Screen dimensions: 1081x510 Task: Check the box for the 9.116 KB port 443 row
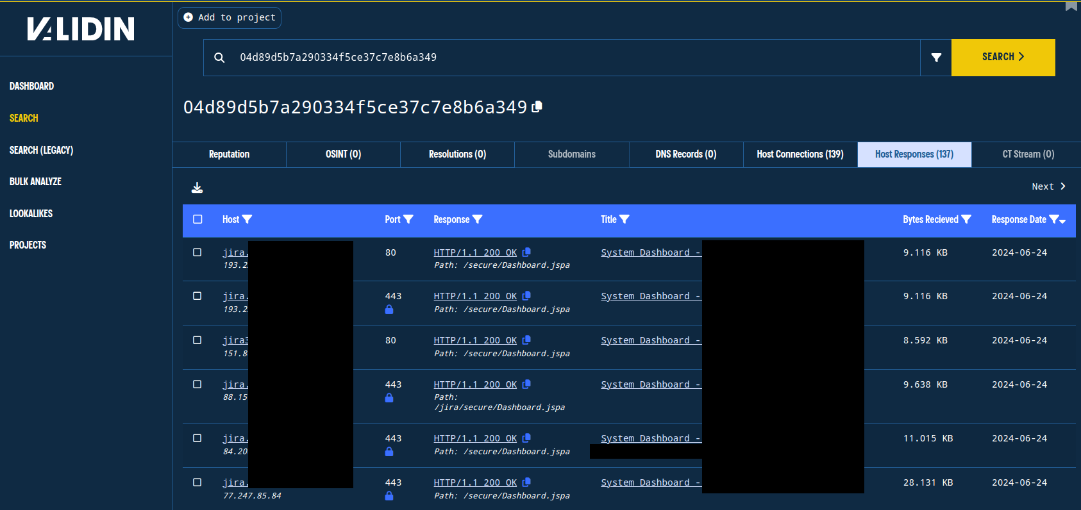point(197,296)
